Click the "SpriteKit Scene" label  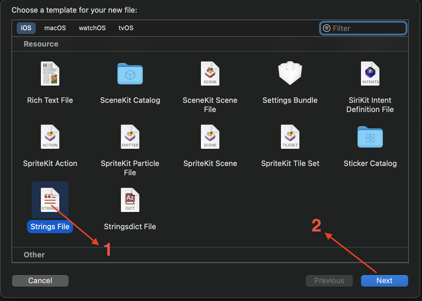tap(210, 163)
